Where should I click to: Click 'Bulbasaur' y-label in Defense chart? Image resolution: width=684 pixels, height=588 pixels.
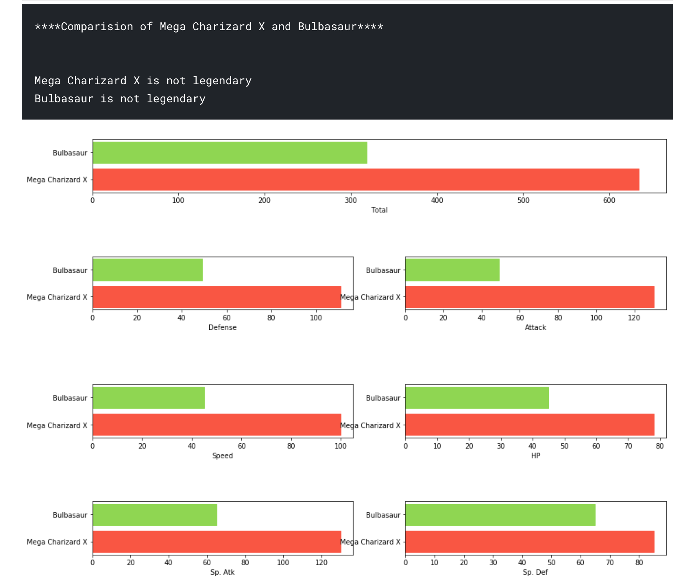[x=70, y=270]
